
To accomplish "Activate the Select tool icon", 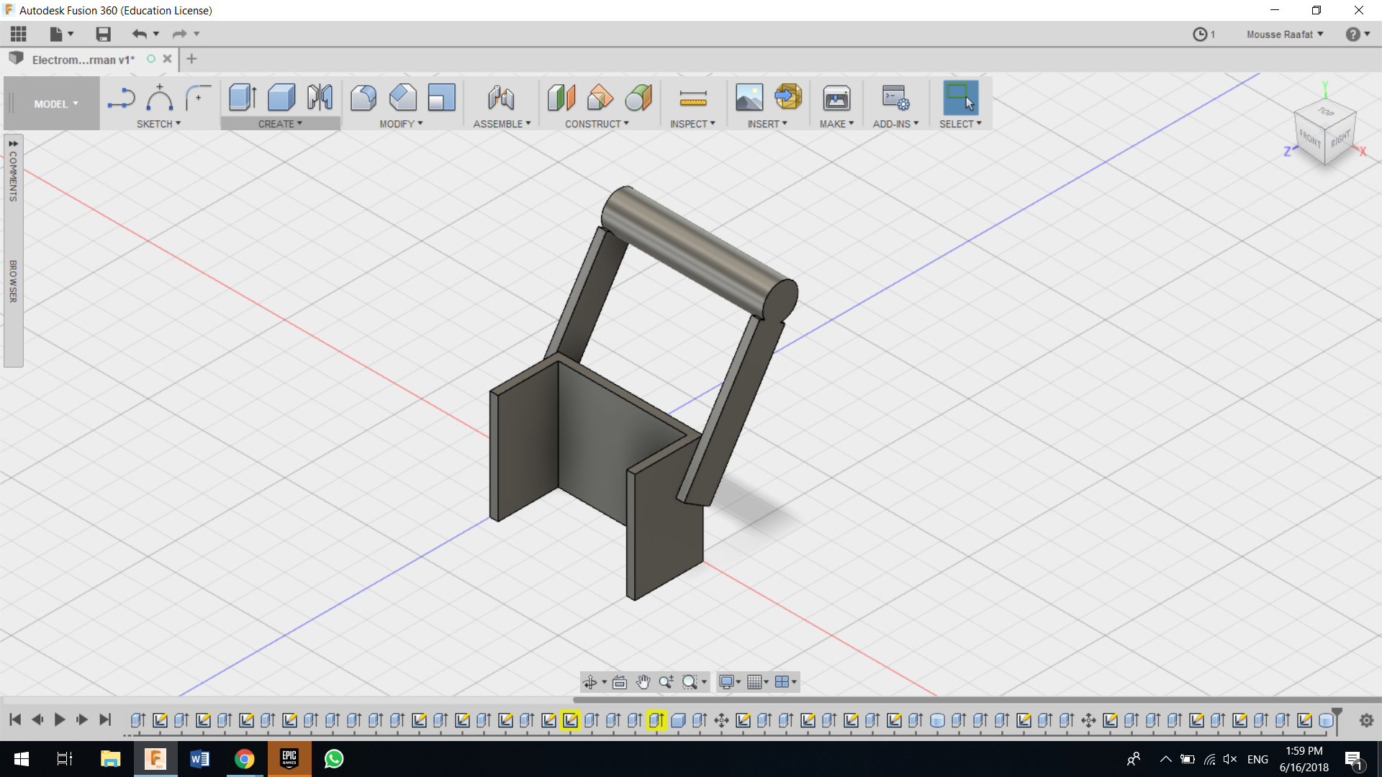I will pos(961,98).
